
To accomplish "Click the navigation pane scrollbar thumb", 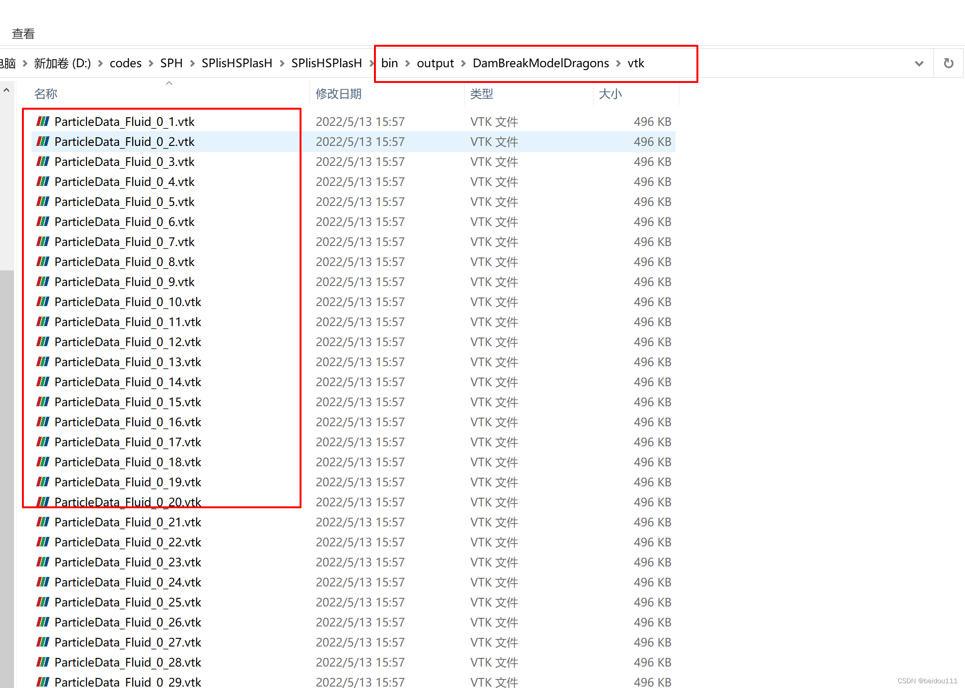I will pos(7,479).
